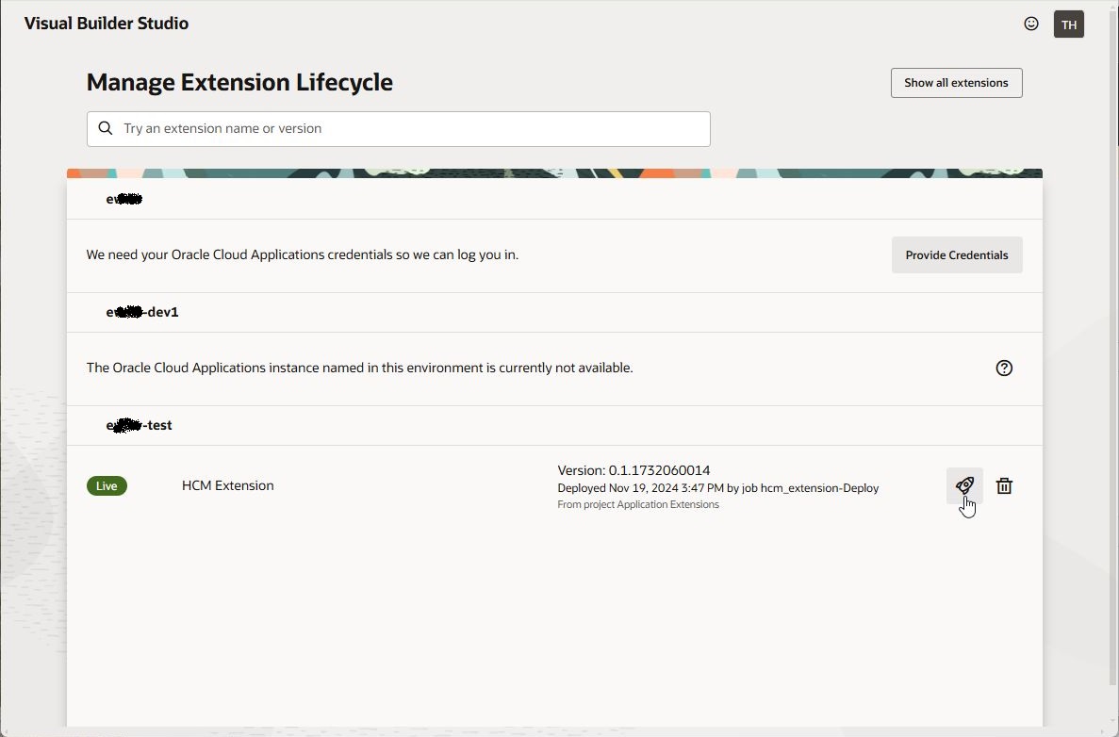Click Version: 0.1.1732060014 text

634,470
